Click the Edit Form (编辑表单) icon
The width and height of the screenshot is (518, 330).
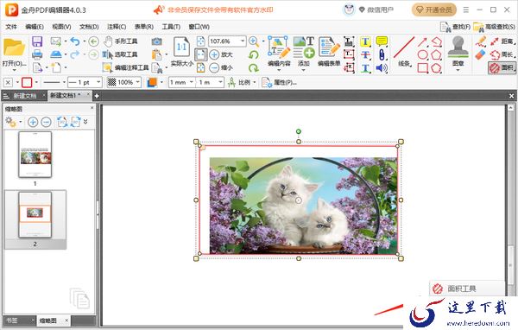[x=329, y=52]
